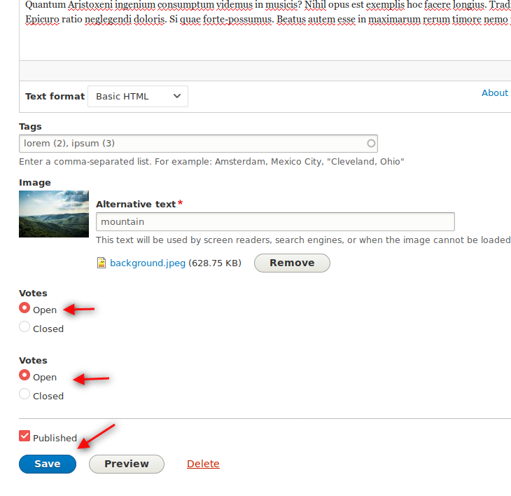
Task: Click the Alternative text field
Action: 275,222
